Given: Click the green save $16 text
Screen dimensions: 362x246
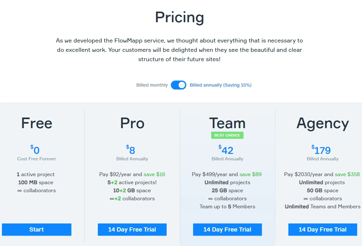Looking at the screenshot, I should (x=154, y=174).
